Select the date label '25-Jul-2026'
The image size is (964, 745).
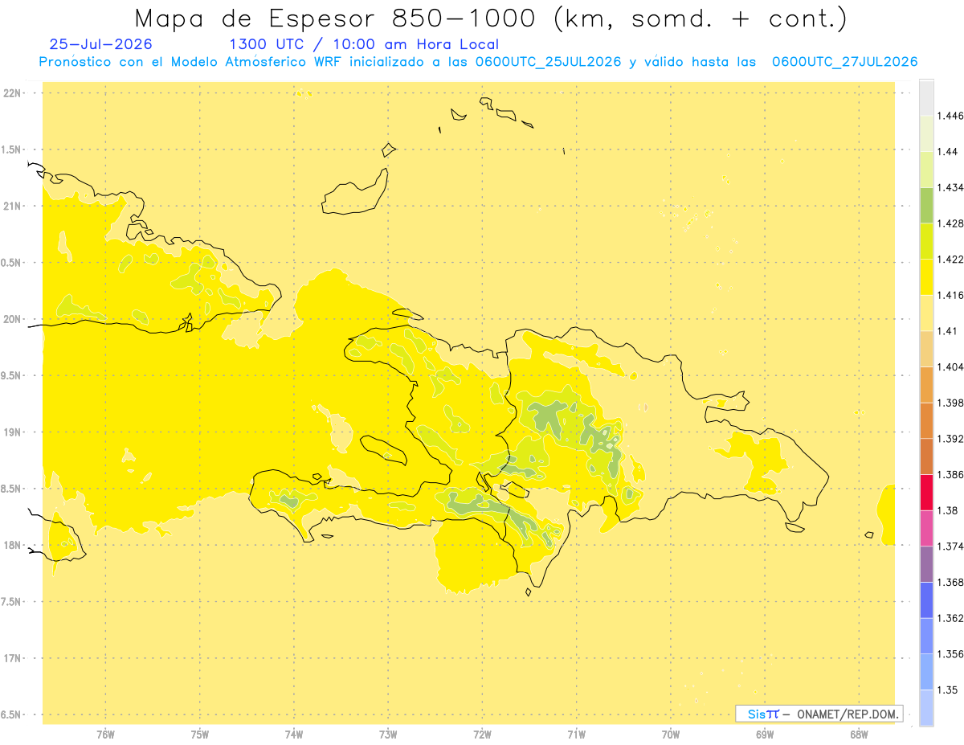(x=100, y=45)
